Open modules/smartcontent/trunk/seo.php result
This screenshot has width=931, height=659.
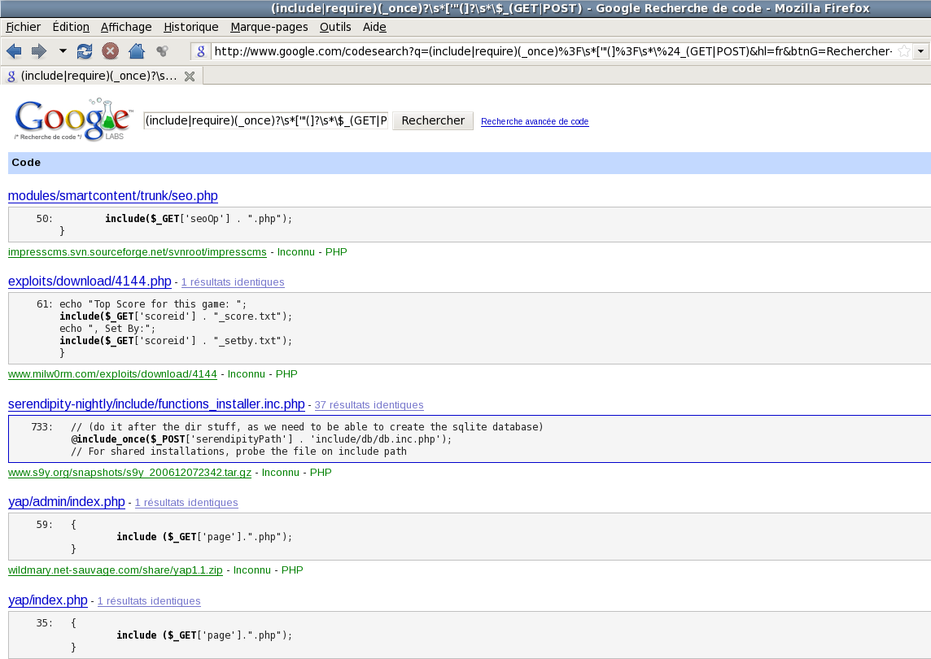click(x=112, y=196)
